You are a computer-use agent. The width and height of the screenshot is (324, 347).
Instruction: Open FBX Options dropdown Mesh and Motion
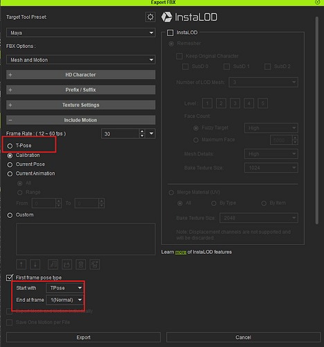click(81, 60)
